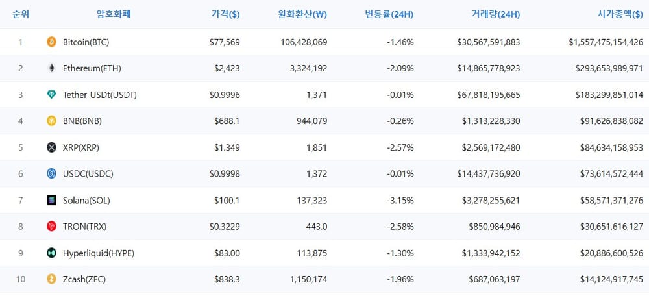Click the XRP black circle icon

pyautogui.click(x=51, y=147)
